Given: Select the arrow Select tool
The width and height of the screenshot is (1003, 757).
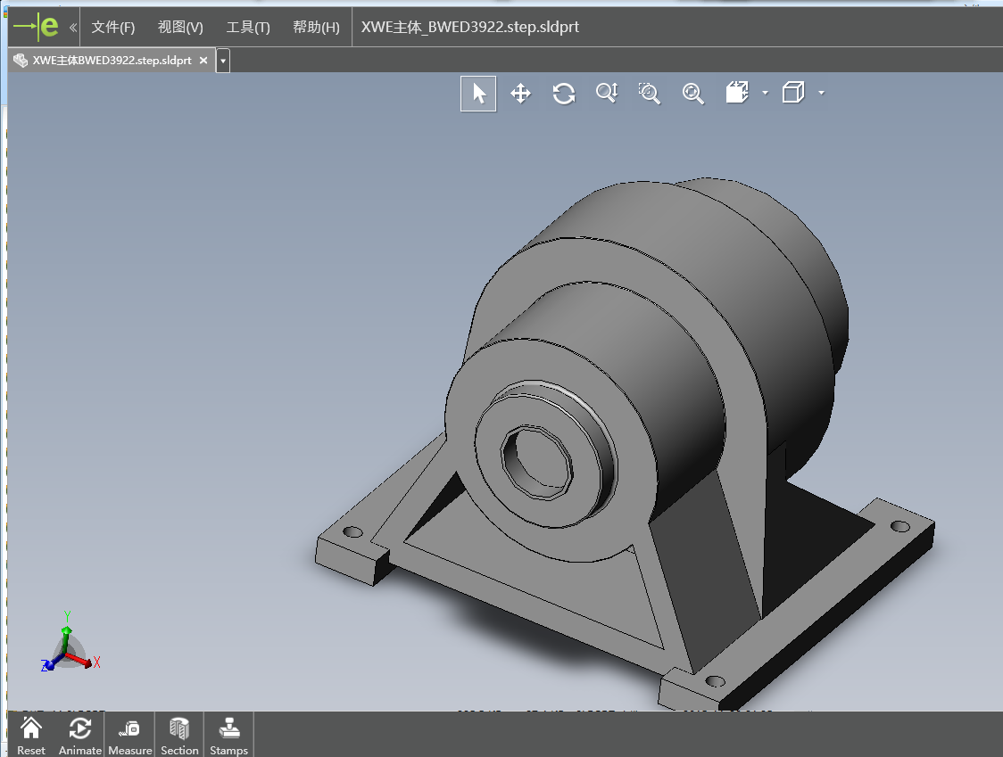Looking at the screenshot, I should click(478, 94).
